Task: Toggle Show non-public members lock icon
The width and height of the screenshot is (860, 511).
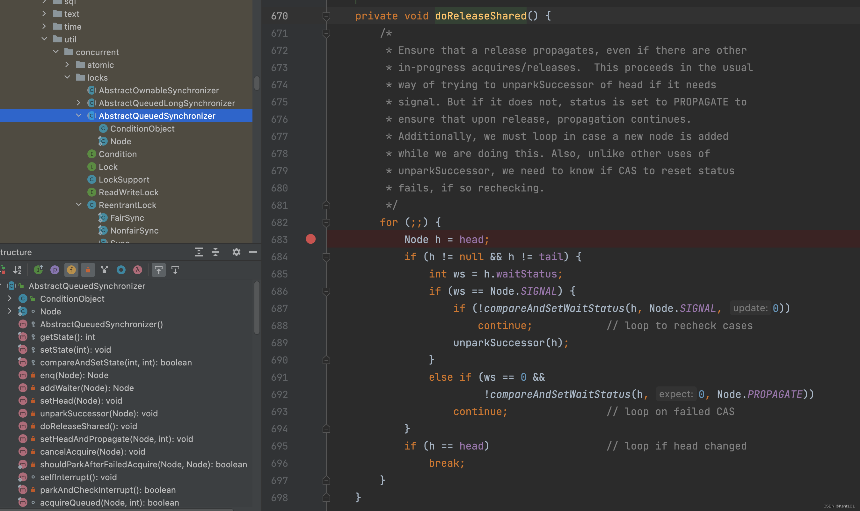Action: pos(88,270)
